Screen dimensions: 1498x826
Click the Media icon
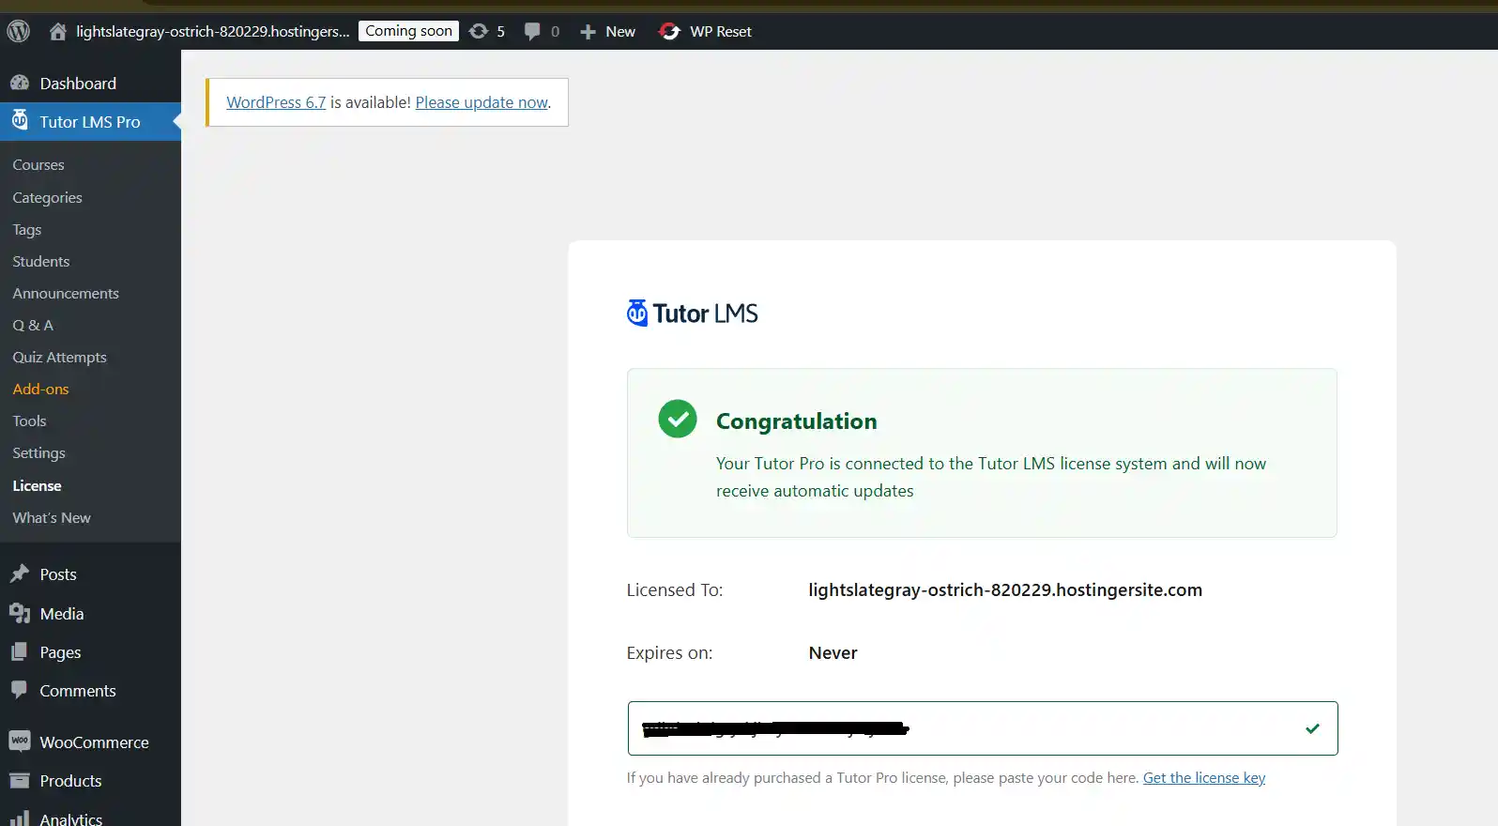20,613
